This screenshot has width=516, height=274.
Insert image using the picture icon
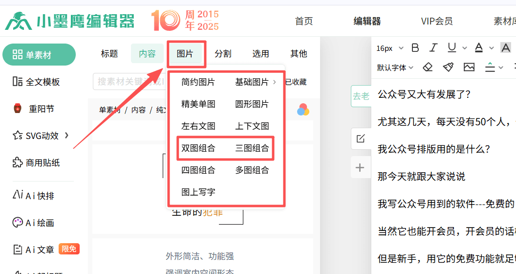[x=469, y=67]
